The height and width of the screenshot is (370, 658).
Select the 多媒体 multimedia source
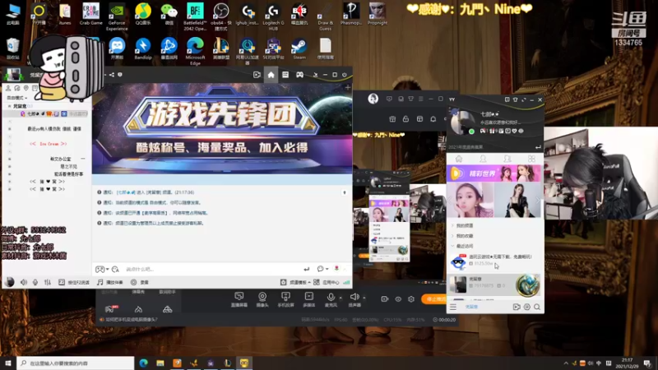[309, 299]
